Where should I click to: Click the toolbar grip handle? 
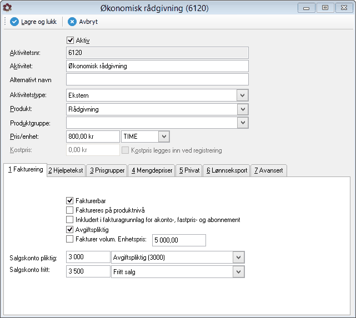click(5, 22)
